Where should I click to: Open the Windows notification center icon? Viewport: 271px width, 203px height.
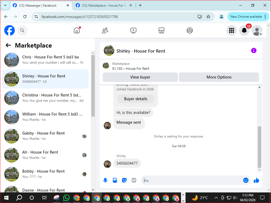[262, 198]
